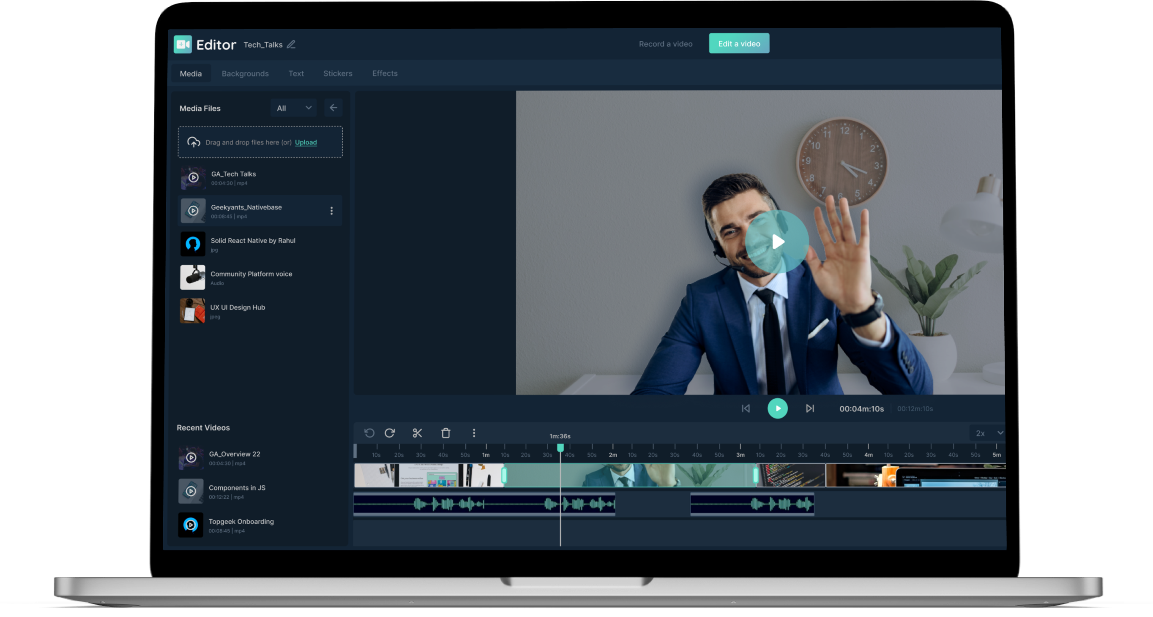The height and width of the screenshot is (617, 1153).
Task: Click the Record a video option
Action: click(x=665, y=44)
